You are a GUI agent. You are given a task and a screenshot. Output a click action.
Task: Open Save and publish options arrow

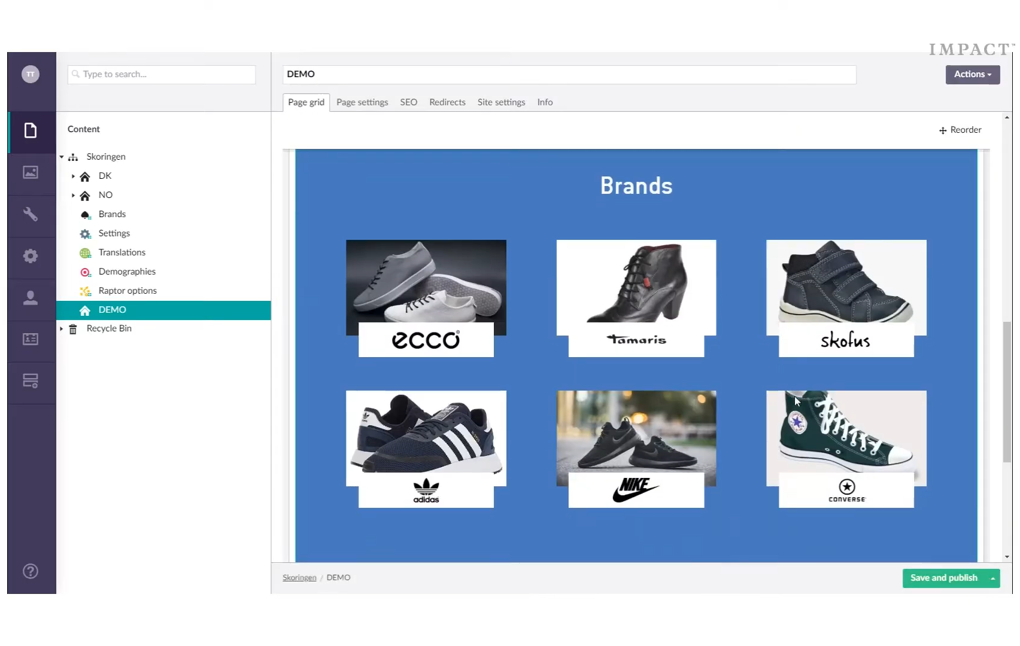tap(992, 578)
